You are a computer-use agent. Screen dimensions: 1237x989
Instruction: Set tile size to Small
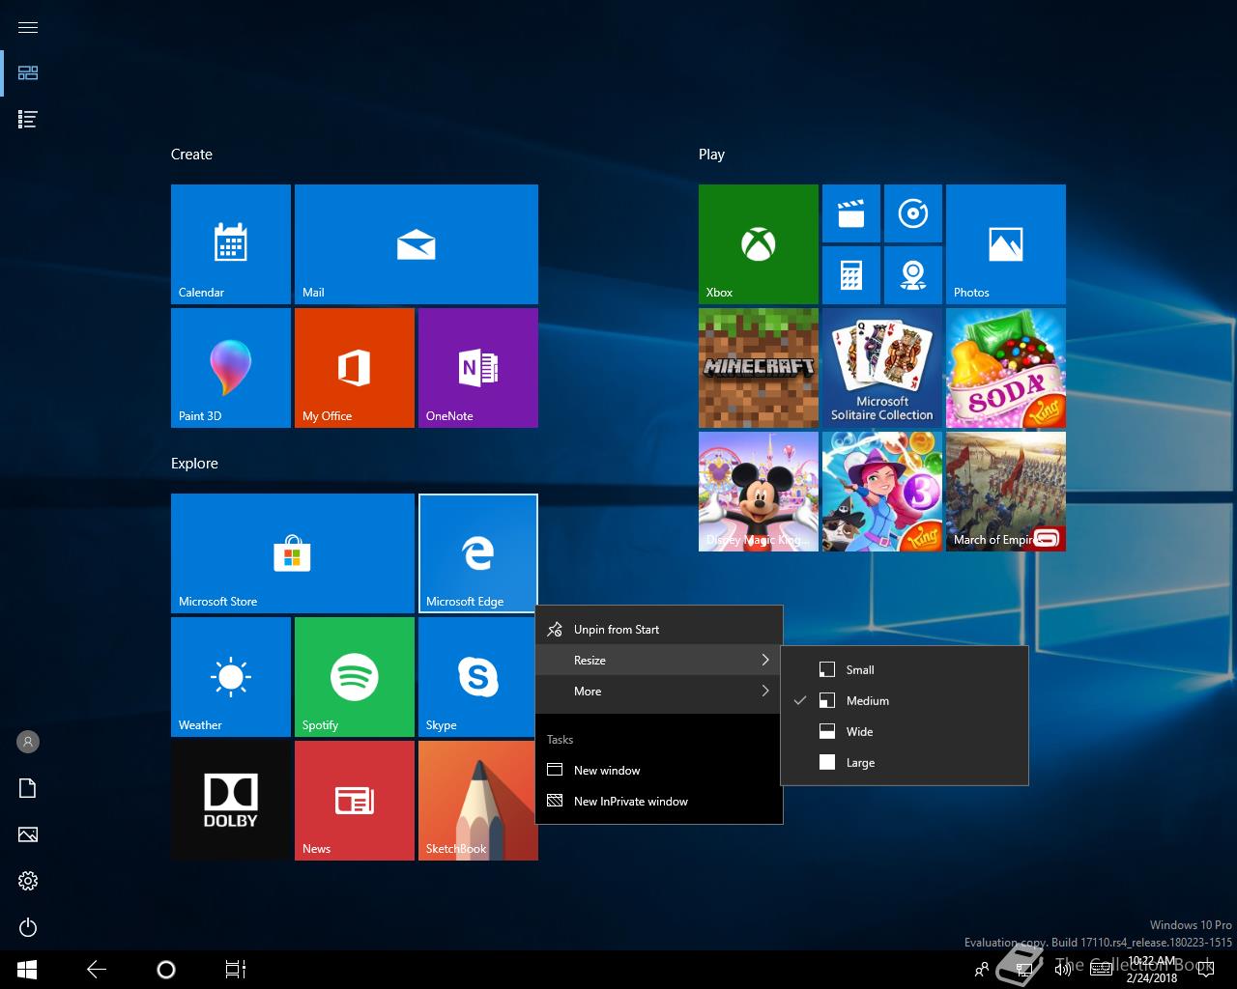tap(905, 670)
